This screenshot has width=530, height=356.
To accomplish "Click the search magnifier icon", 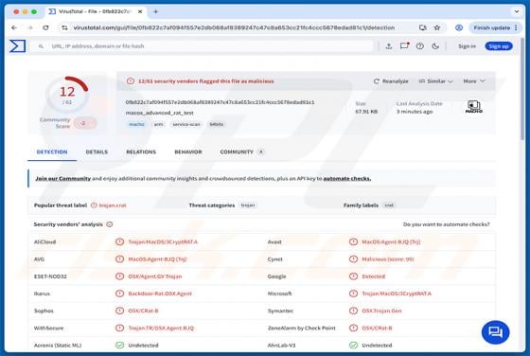I will point(41,46).
